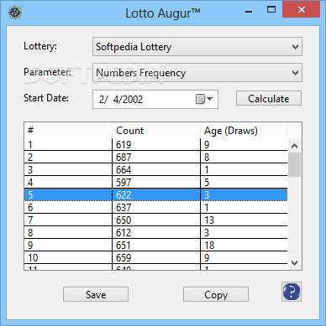Click the Copy button
326x326 pixels.
click(x=216, y=294)
